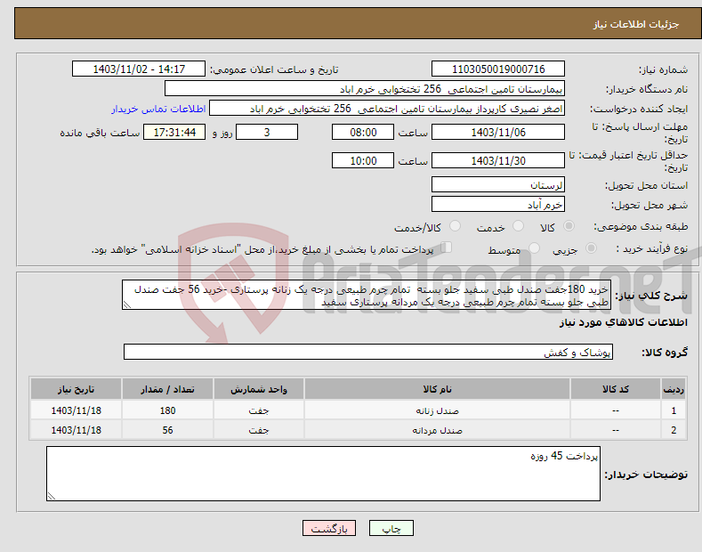Click the بازگشت back button

[x=329, y=528]
